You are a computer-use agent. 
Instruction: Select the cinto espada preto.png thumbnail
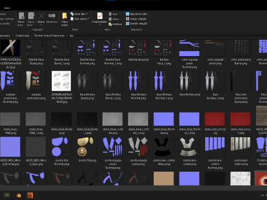[x=215, y=48]
